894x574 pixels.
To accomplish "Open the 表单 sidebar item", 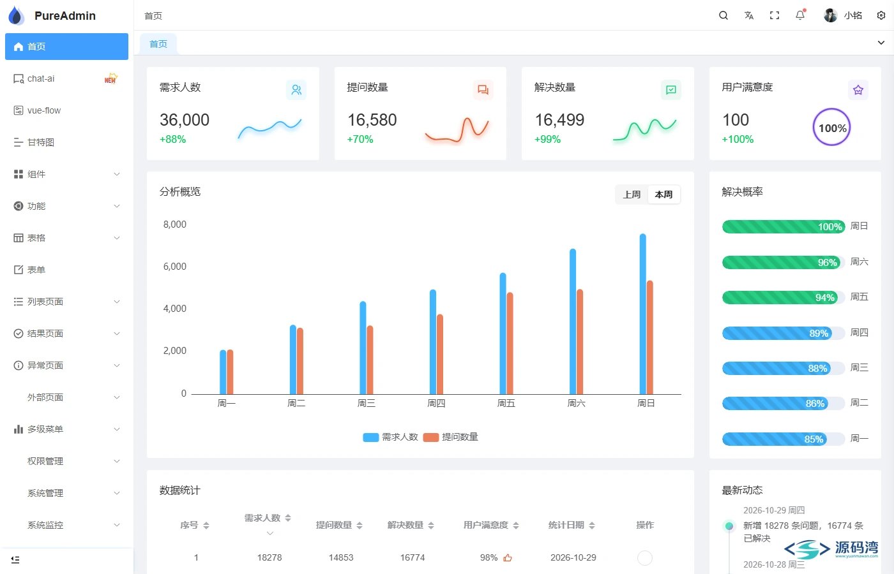I will click(x=66, y=270).
